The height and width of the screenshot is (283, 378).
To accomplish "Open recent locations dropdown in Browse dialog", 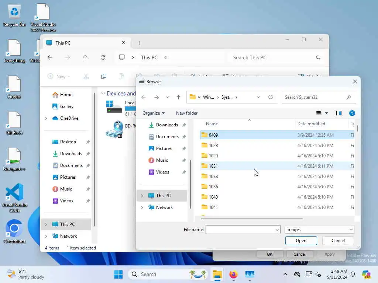I will click(168, 97).
